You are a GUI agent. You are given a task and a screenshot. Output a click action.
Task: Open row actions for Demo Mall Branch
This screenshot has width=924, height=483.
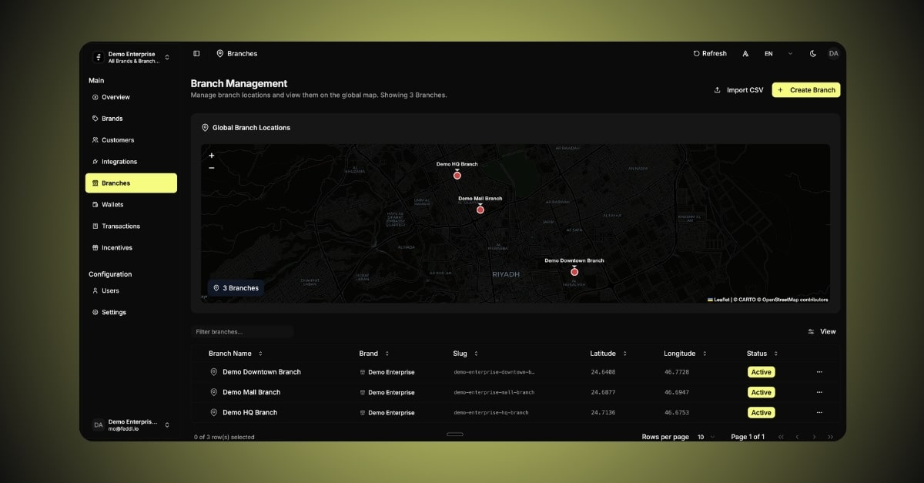819,392
